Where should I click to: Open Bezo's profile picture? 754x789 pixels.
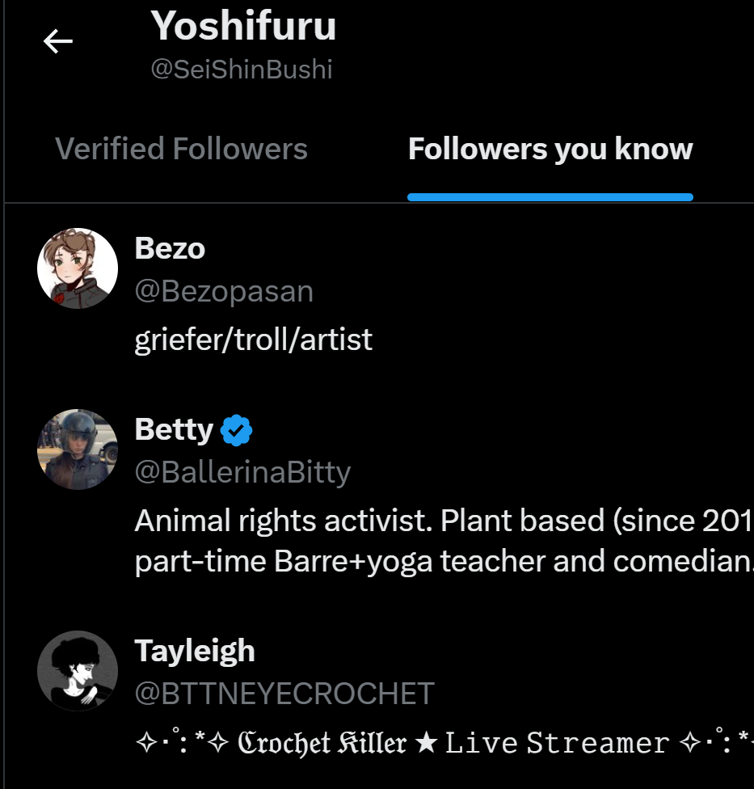[78, 268]
